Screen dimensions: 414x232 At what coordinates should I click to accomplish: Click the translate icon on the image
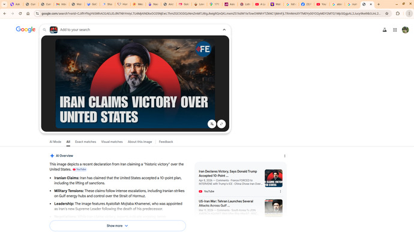point(212,124)
